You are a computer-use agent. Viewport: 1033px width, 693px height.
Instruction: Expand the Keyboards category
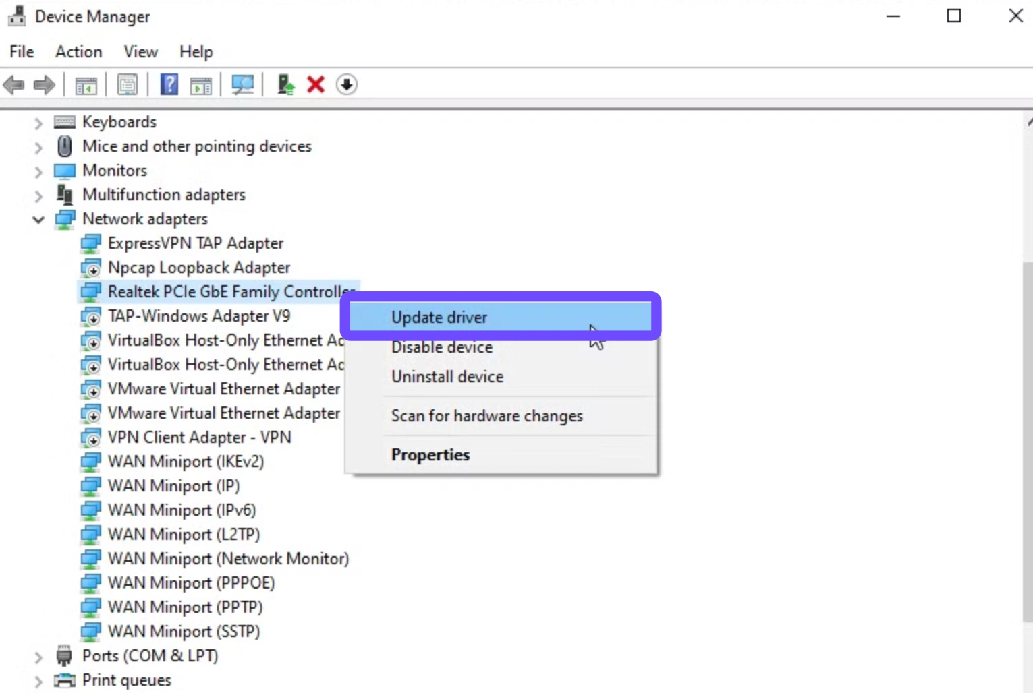pos(38,123)
